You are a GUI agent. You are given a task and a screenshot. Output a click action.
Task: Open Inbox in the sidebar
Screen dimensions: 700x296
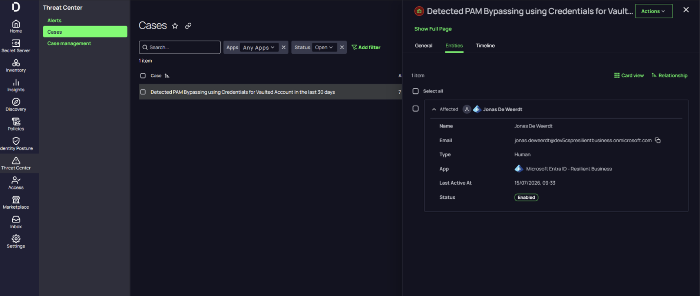click(16, 222)
